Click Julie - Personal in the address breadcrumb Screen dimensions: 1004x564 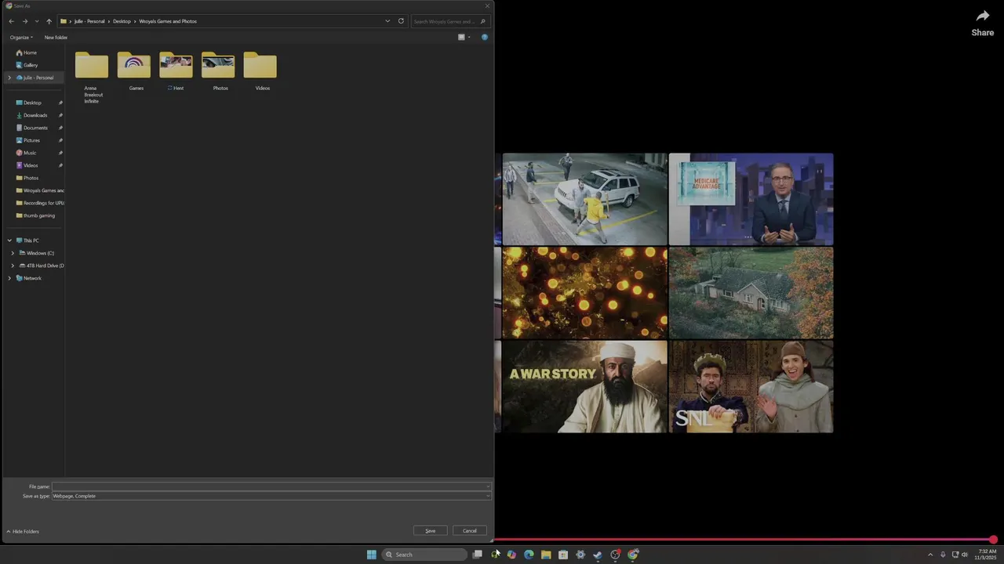coord(89,21)
